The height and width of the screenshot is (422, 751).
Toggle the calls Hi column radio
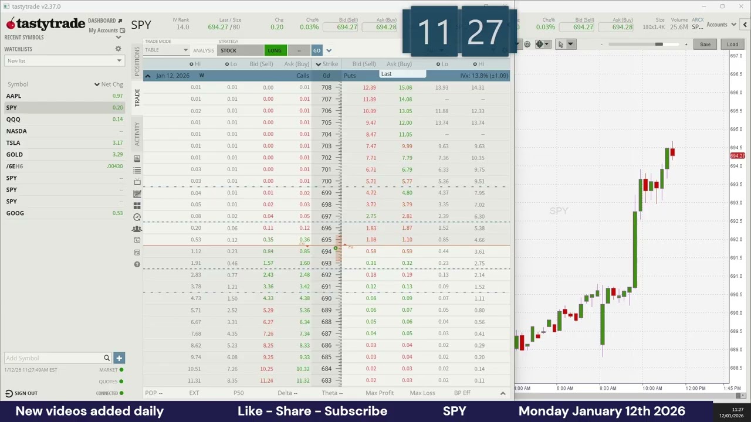(191, 64)
